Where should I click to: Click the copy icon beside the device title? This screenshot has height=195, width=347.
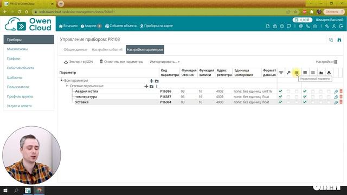tap(331, 40)
